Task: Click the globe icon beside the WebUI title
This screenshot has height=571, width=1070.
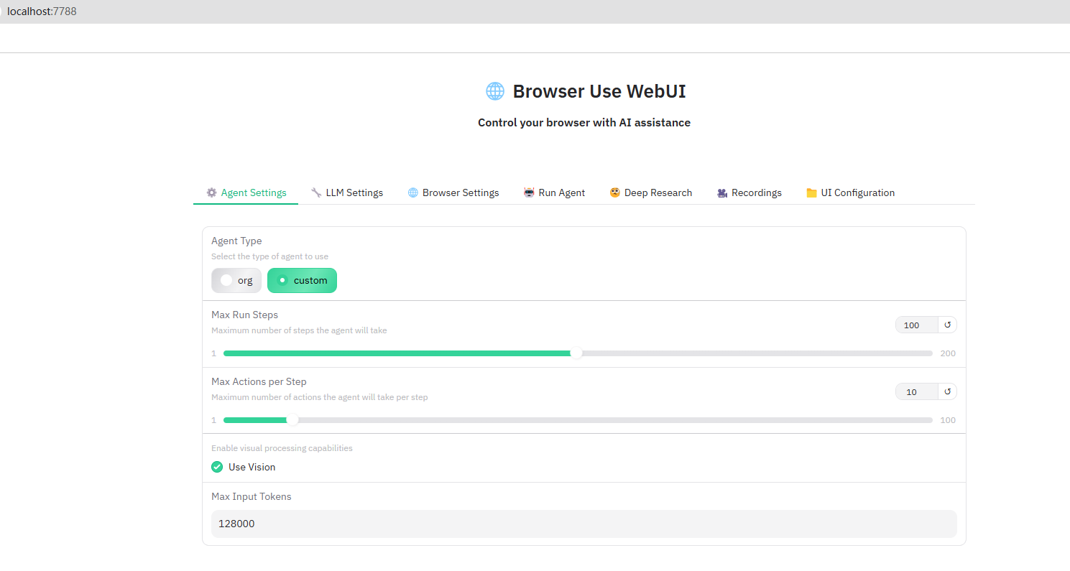Action: (x=494, y=90)
